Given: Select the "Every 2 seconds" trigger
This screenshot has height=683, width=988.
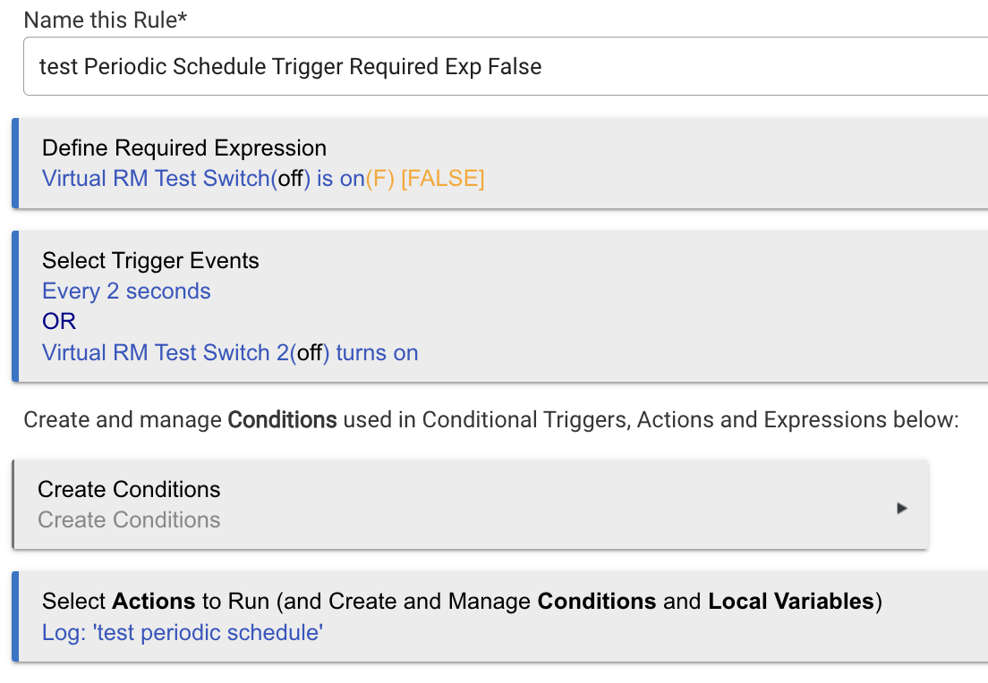Looking at the screenshot, I should (126, 291).
